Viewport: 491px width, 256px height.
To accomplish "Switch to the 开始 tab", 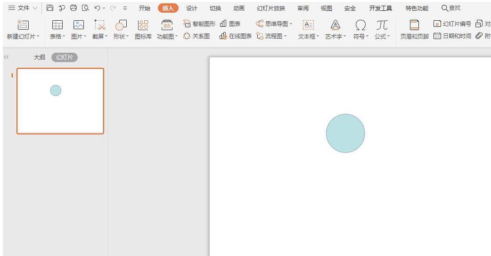I will click(144, 8).
